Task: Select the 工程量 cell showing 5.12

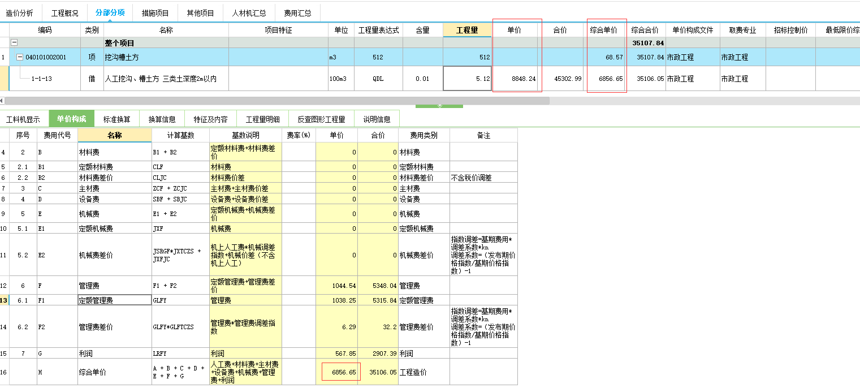Action: [467, 79]
